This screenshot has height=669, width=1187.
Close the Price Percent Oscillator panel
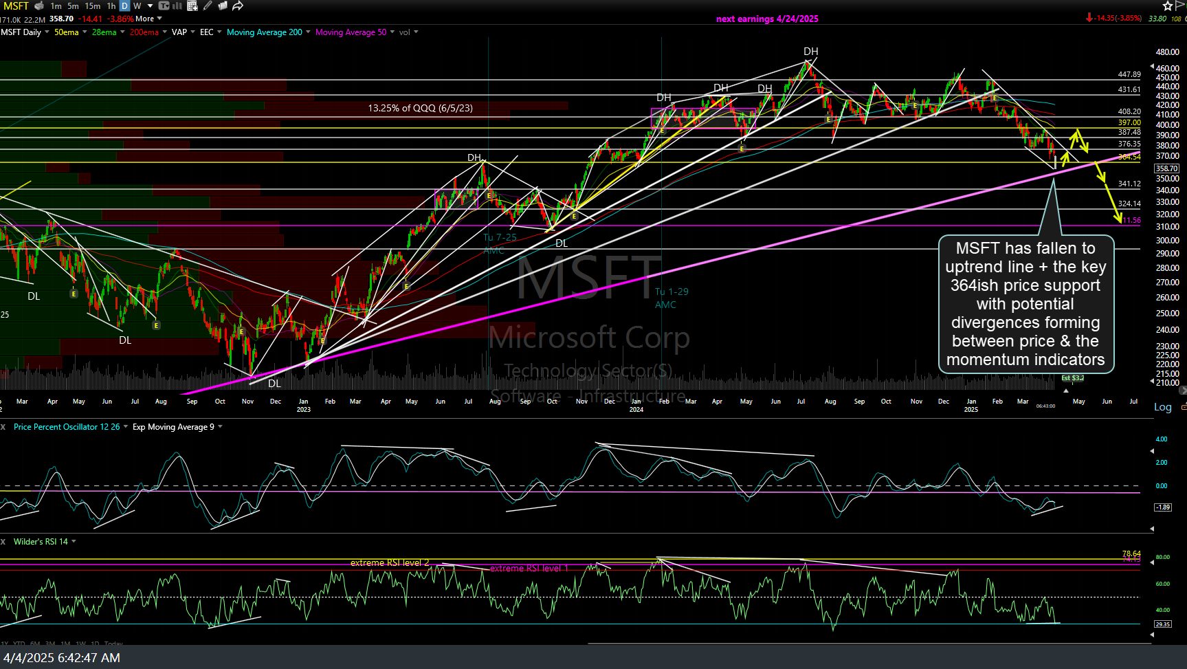click(x=3, y=427)
